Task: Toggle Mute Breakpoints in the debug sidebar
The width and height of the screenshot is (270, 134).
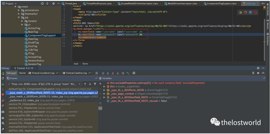Action: [x=3, y=106]
